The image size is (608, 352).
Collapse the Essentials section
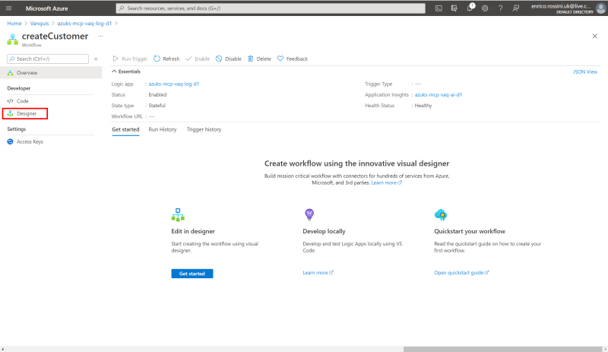click(x=126, y=71)
